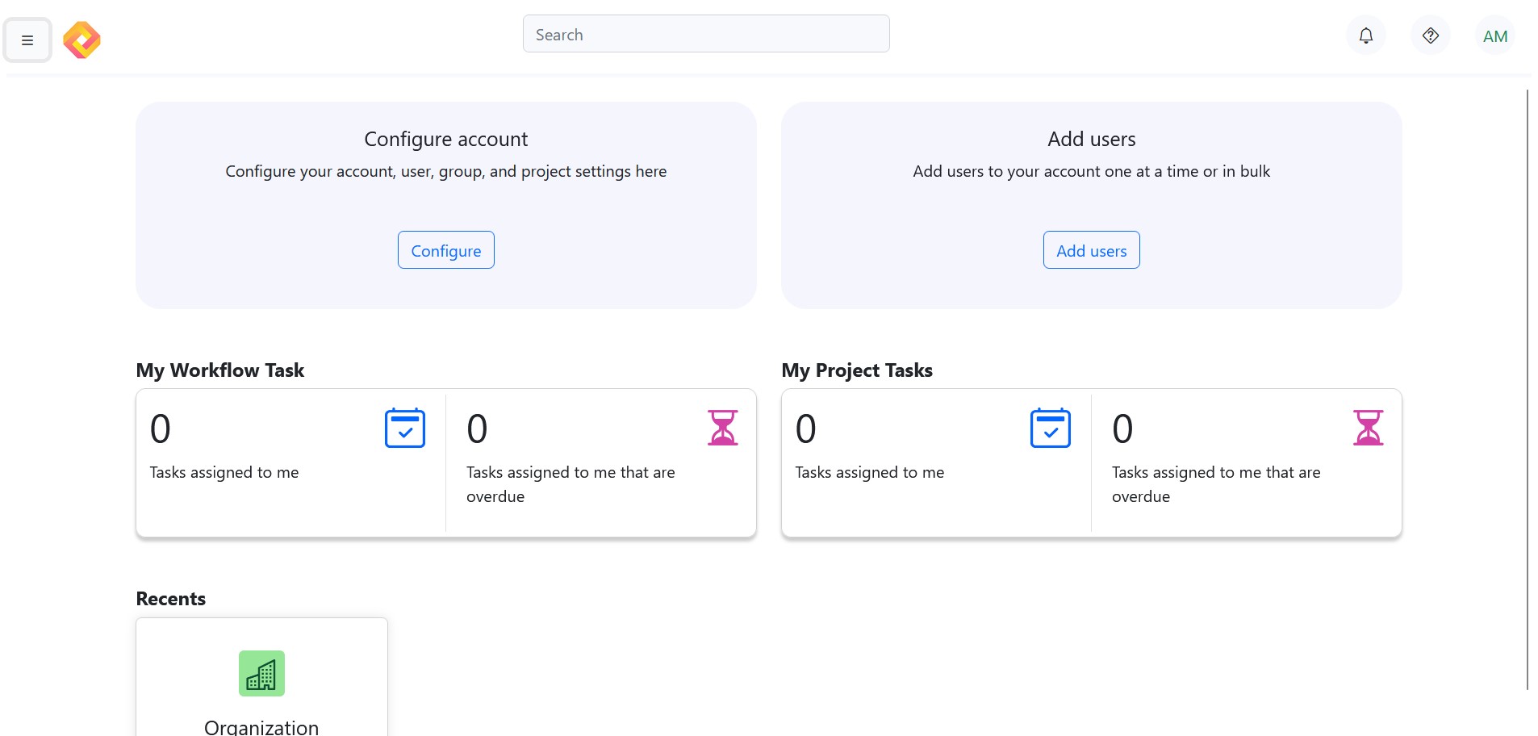
Task: Click the page vertical scrollbar
Action: 1528,389
